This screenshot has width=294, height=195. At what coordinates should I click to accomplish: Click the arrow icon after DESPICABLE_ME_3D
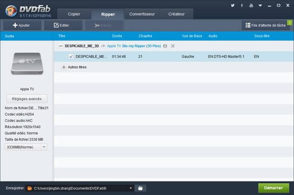pos(103,46)
